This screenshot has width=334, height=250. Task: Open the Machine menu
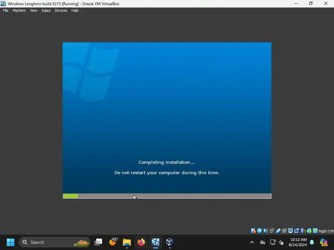(x=19, y=10)
